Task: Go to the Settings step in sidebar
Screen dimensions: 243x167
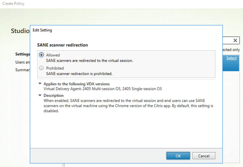Action: click(22, 54)
